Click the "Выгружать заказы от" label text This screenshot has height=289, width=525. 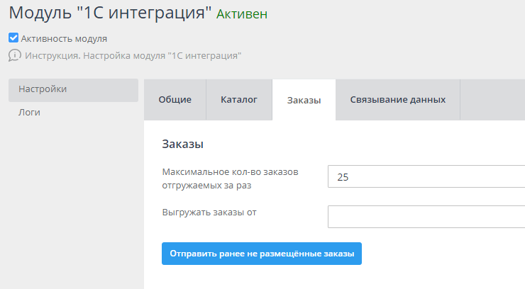(209, 211)
